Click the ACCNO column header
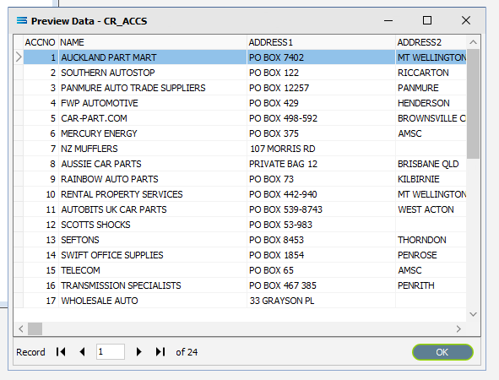 (41, 42)
